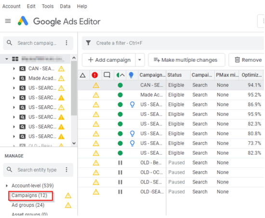
Task: Click the Remove button
Action: point(247,60)
